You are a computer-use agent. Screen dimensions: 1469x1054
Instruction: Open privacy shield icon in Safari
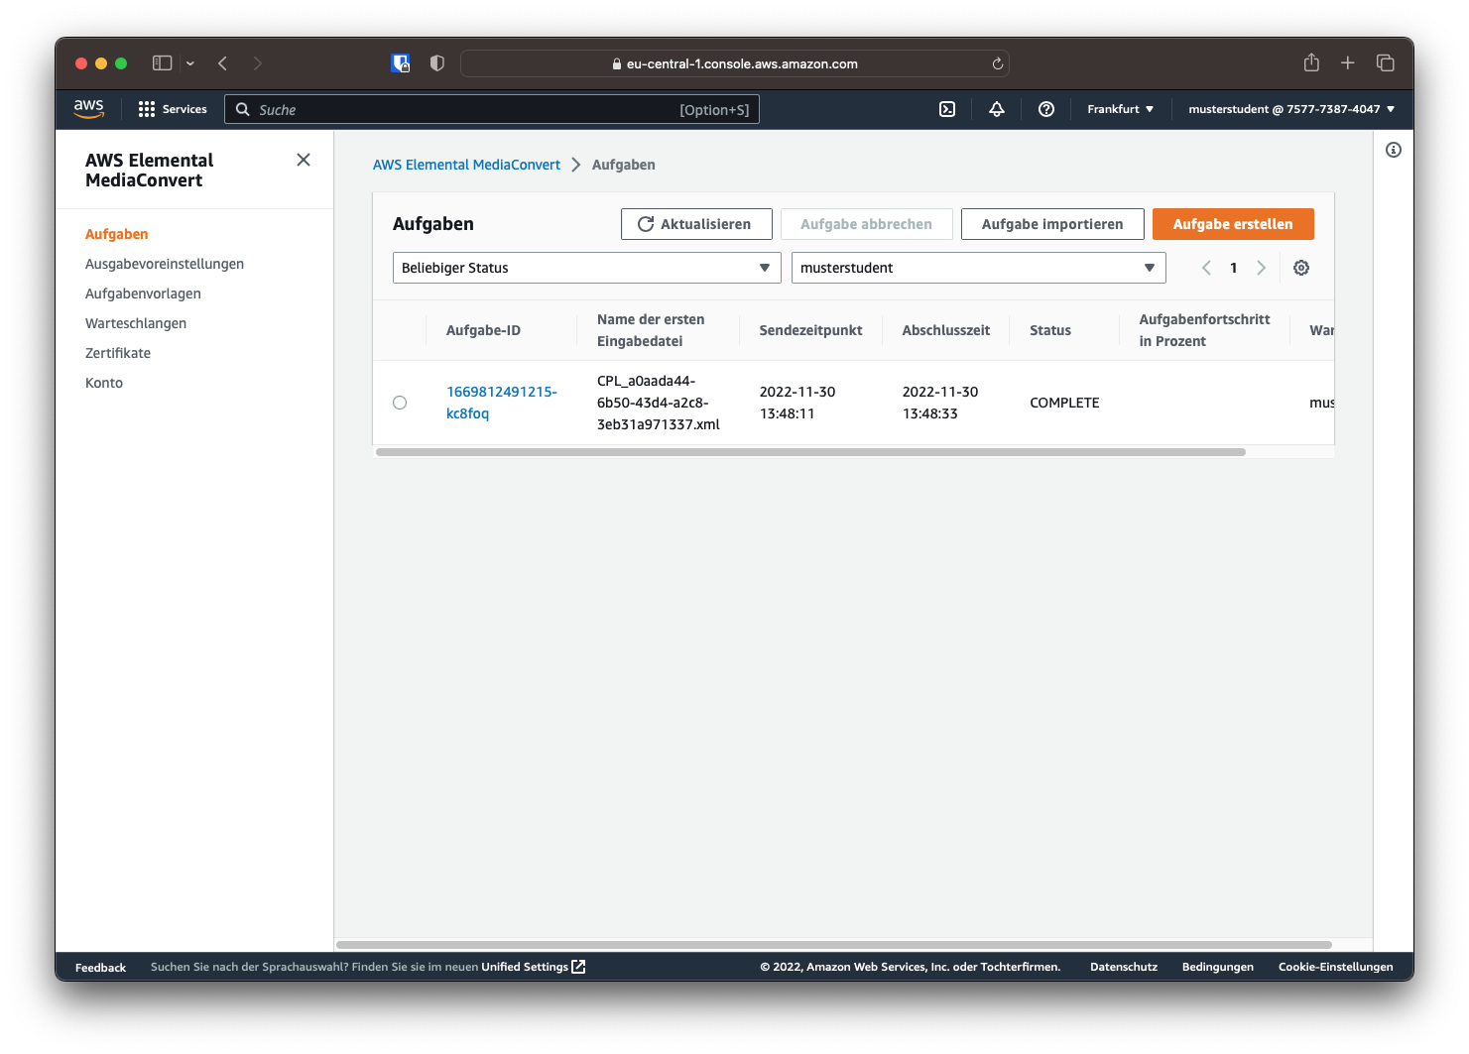pyautogui.click(x=437, y=63)
